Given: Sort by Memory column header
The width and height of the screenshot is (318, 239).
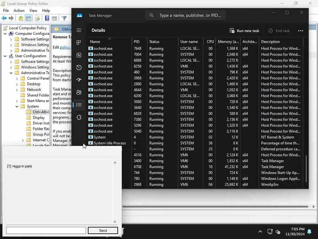Looking at the screenshot, I should pos(228,41).
